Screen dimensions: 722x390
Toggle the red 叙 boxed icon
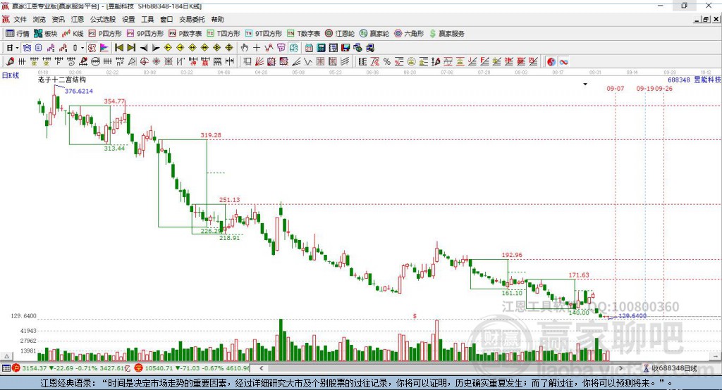click(x=92, y=48)
